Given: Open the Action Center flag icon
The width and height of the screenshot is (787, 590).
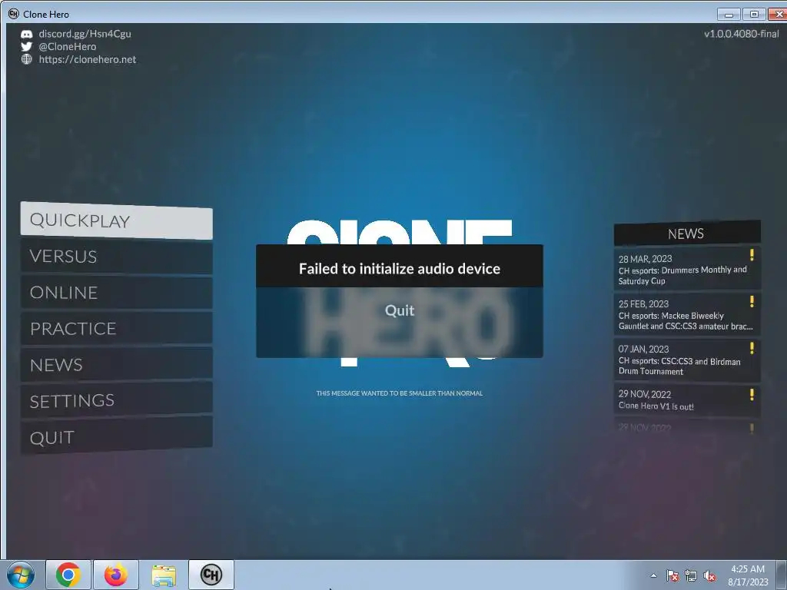Looking at the screenshot, I should 672,575.
